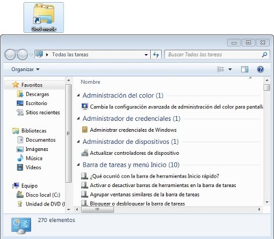This screenshot has width=274, height=239.
Task: Click the Nombre column header
Action: pyautogui.click(x=90, y=82)
